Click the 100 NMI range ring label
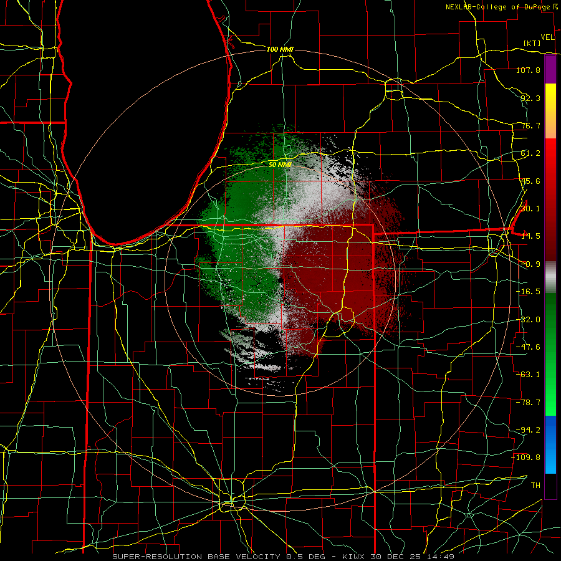Viewport: 561px width, 561px height. [280, 49]
